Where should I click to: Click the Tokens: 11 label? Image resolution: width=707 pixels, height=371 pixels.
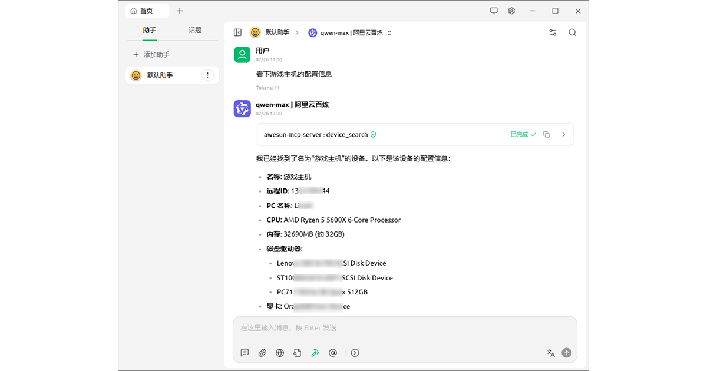(x=267, y=88)
